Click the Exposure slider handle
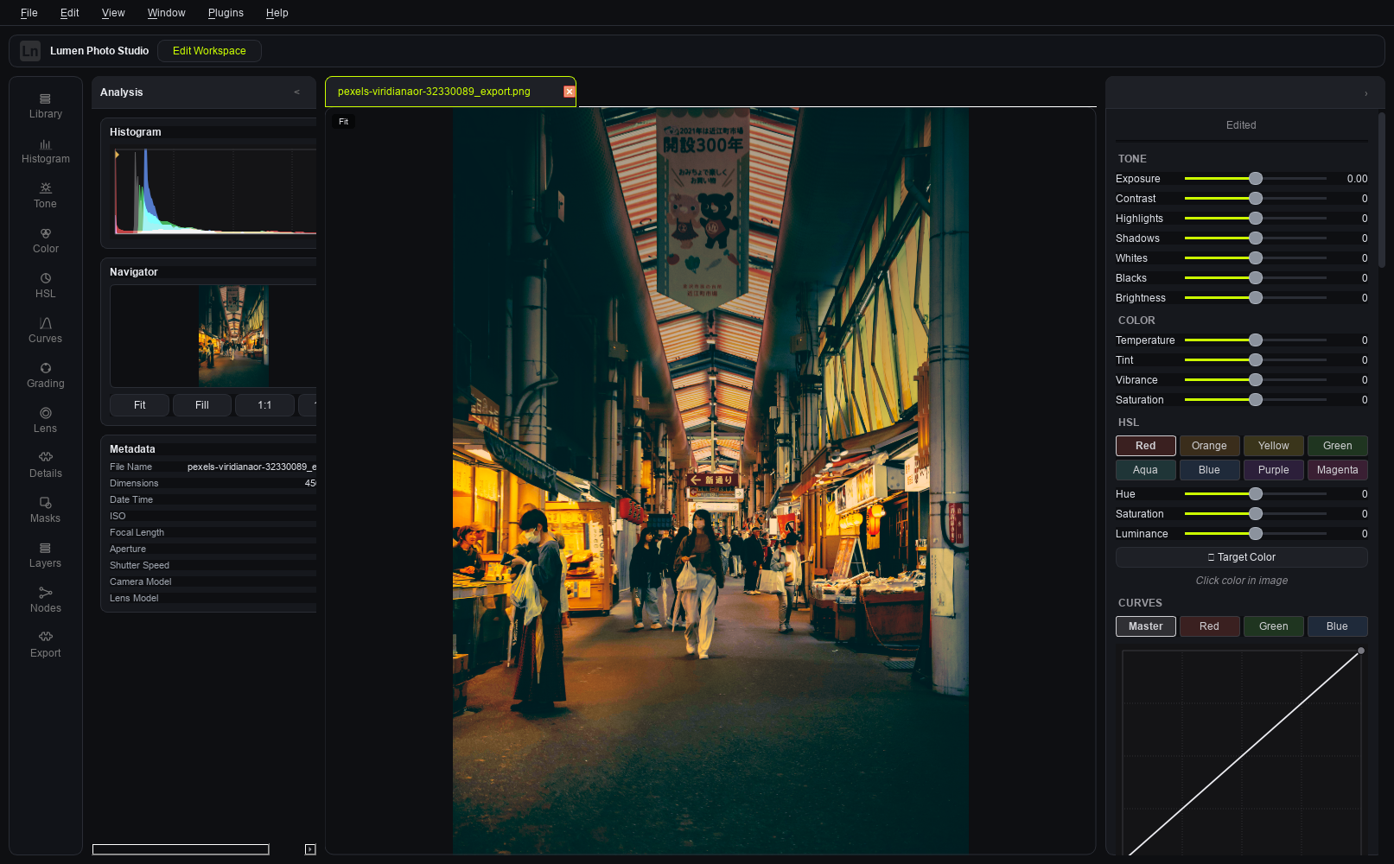 [1256, 178]
